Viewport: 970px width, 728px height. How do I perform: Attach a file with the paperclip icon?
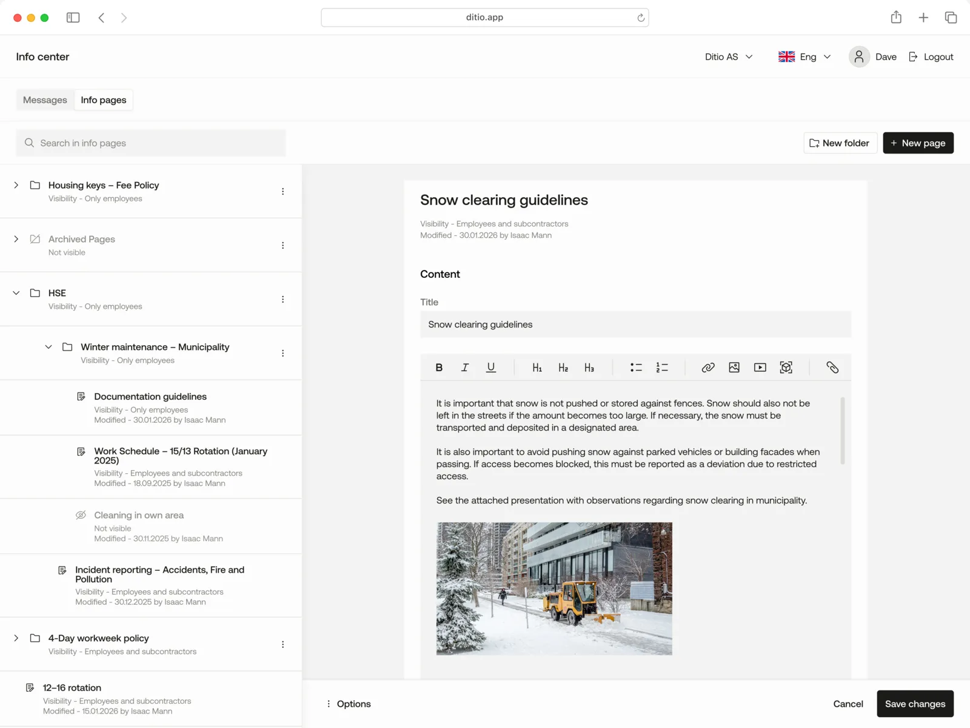click(832, 367)
